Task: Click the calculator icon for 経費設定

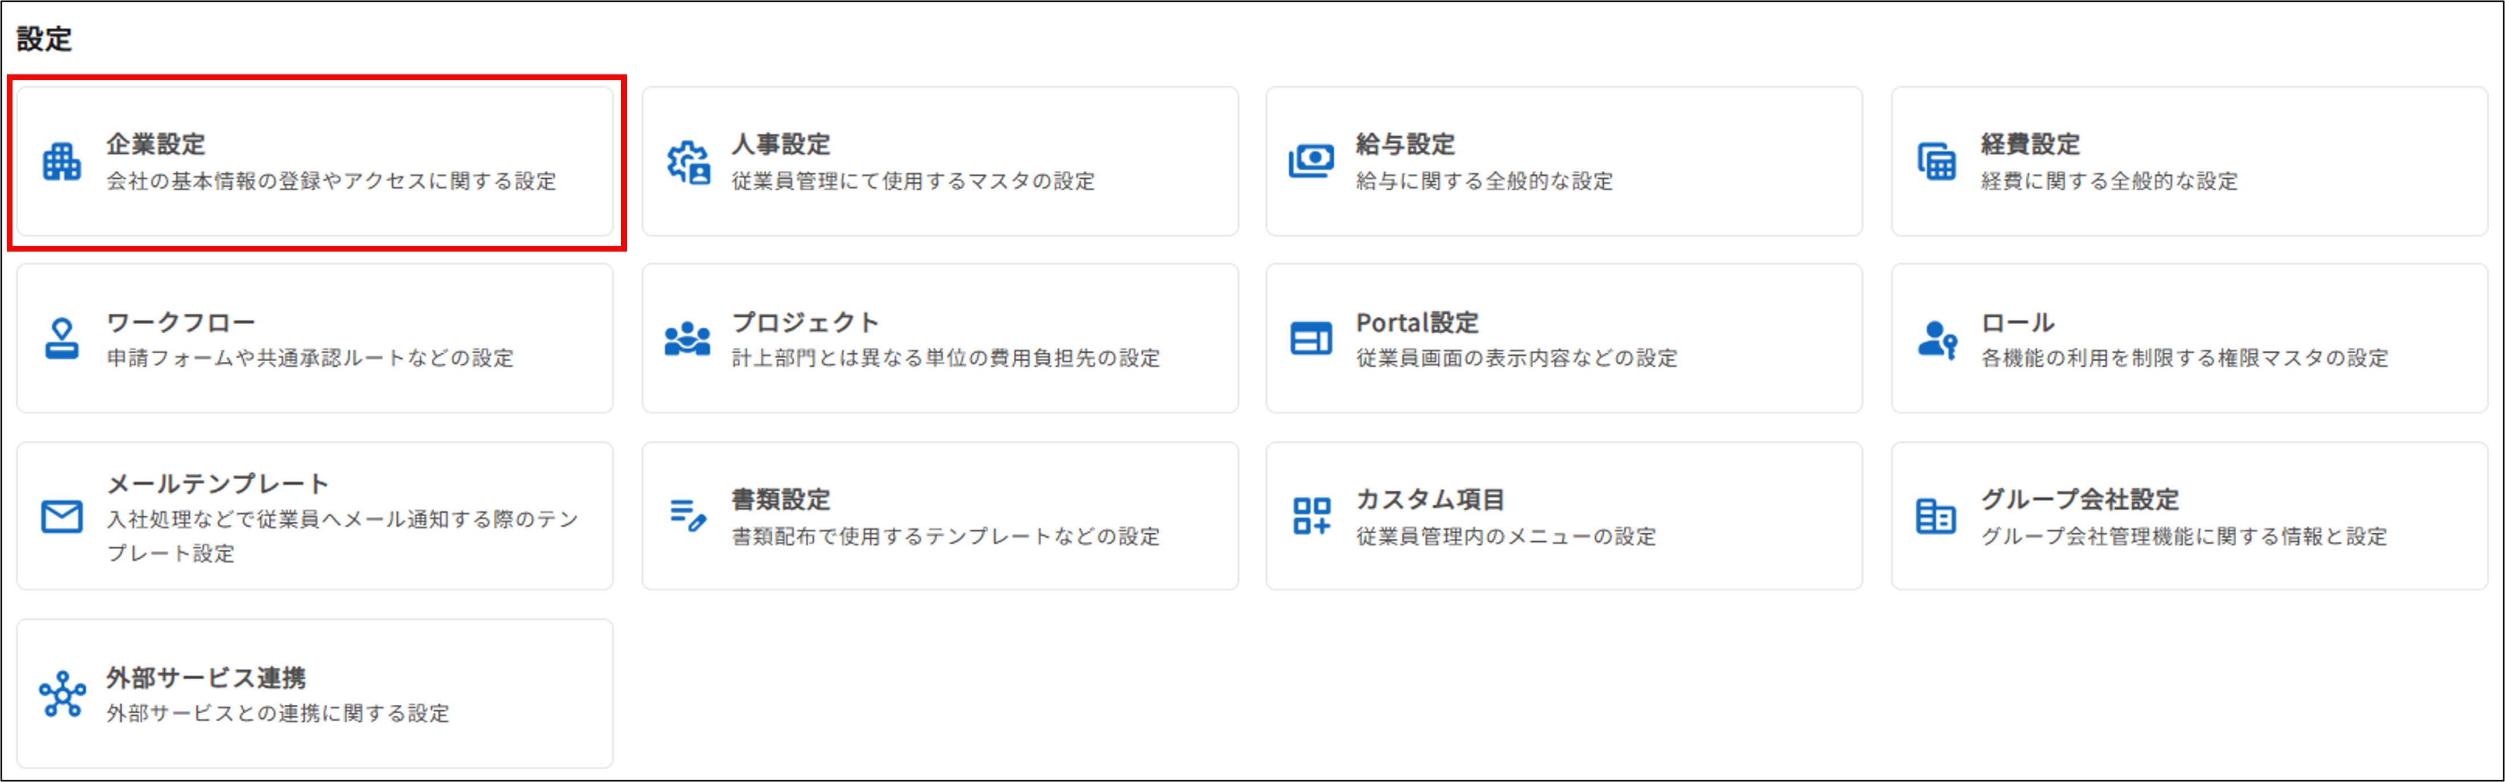Action: click(1936, 161)
